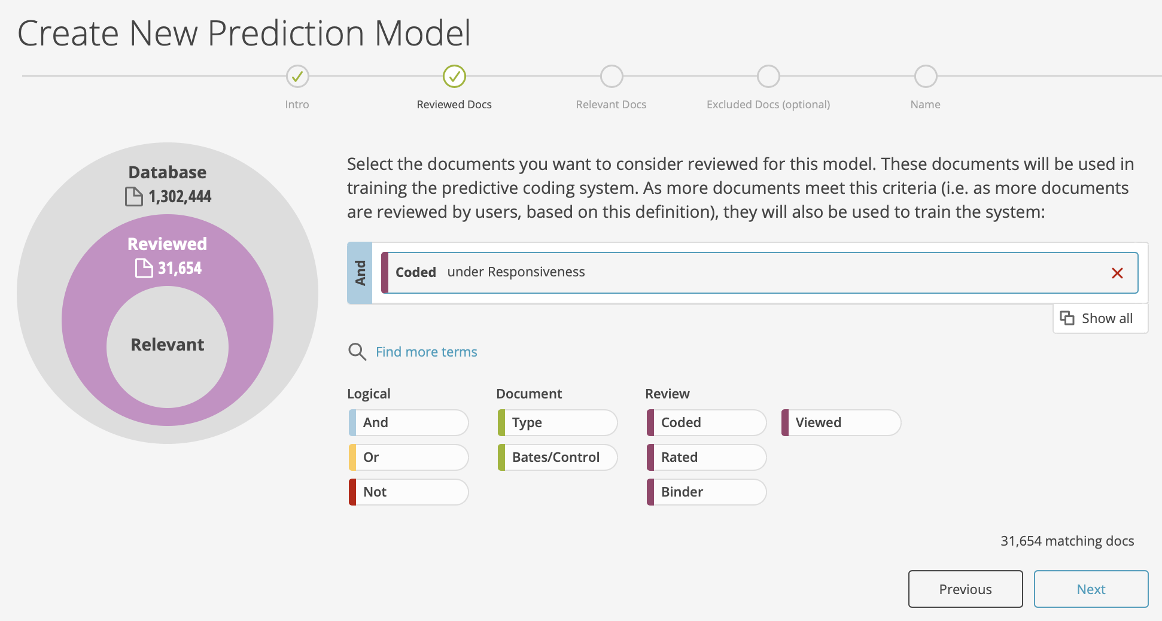Add the Viewed review term
Screen dimensions: 1162x621
841,422
